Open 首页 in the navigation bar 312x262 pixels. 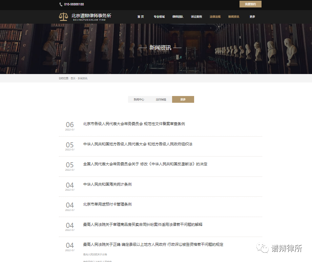pos(141,17)
